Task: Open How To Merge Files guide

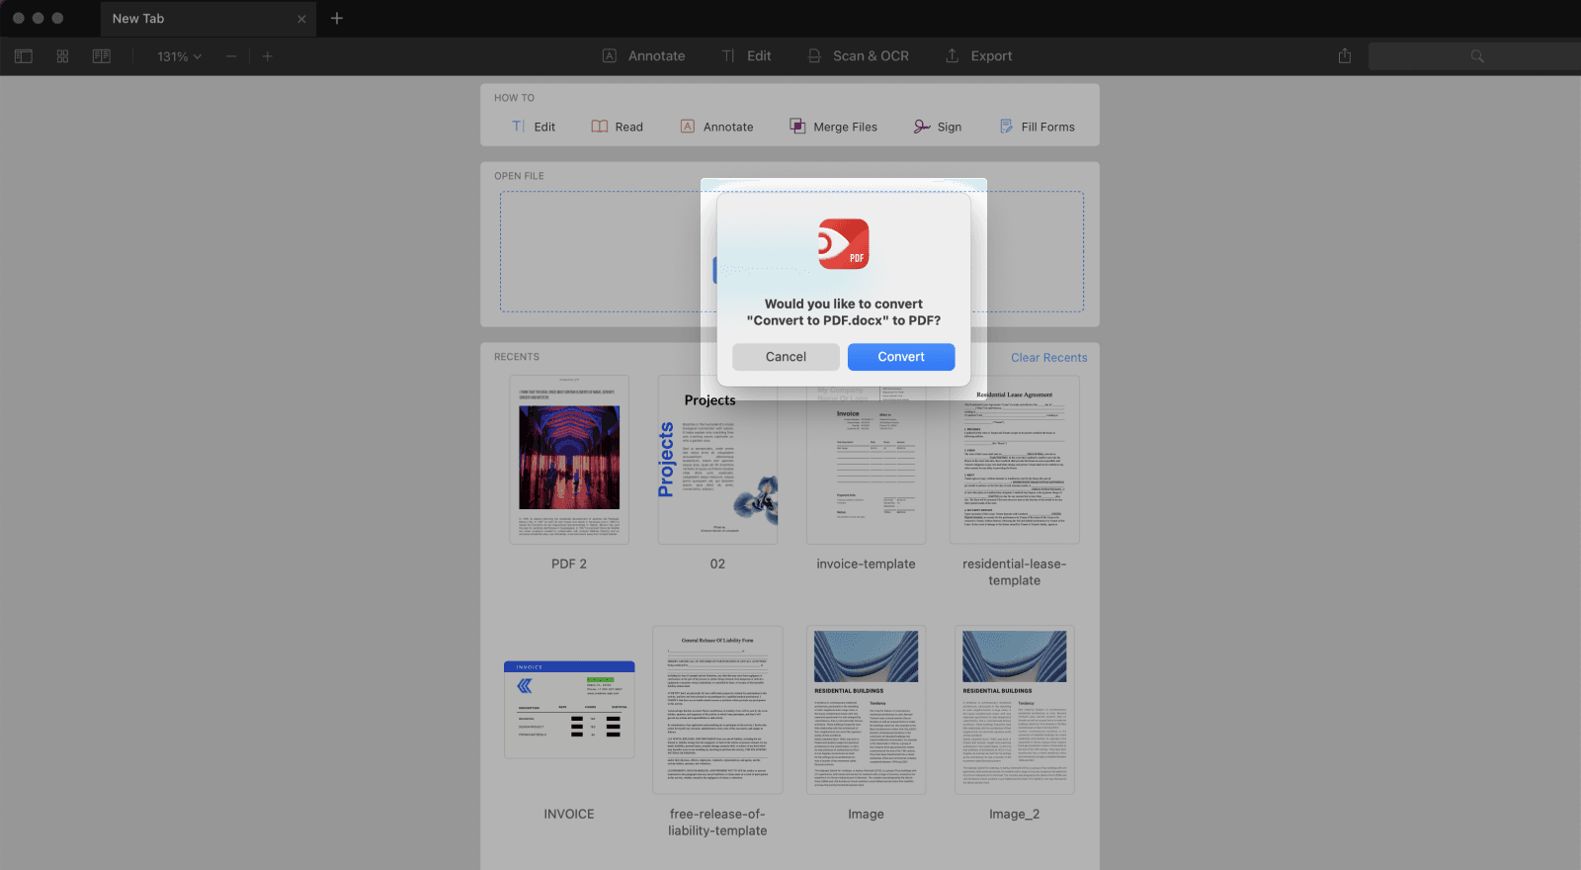Action: [x=833, y=127]
